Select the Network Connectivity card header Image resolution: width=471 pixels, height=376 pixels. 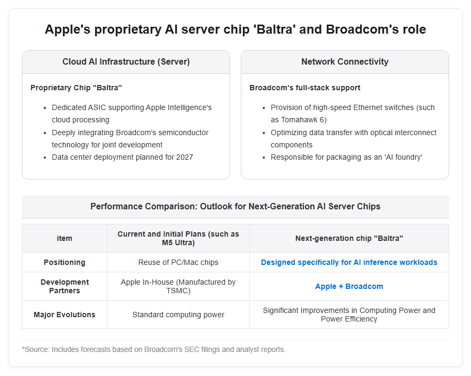(345, 61)
